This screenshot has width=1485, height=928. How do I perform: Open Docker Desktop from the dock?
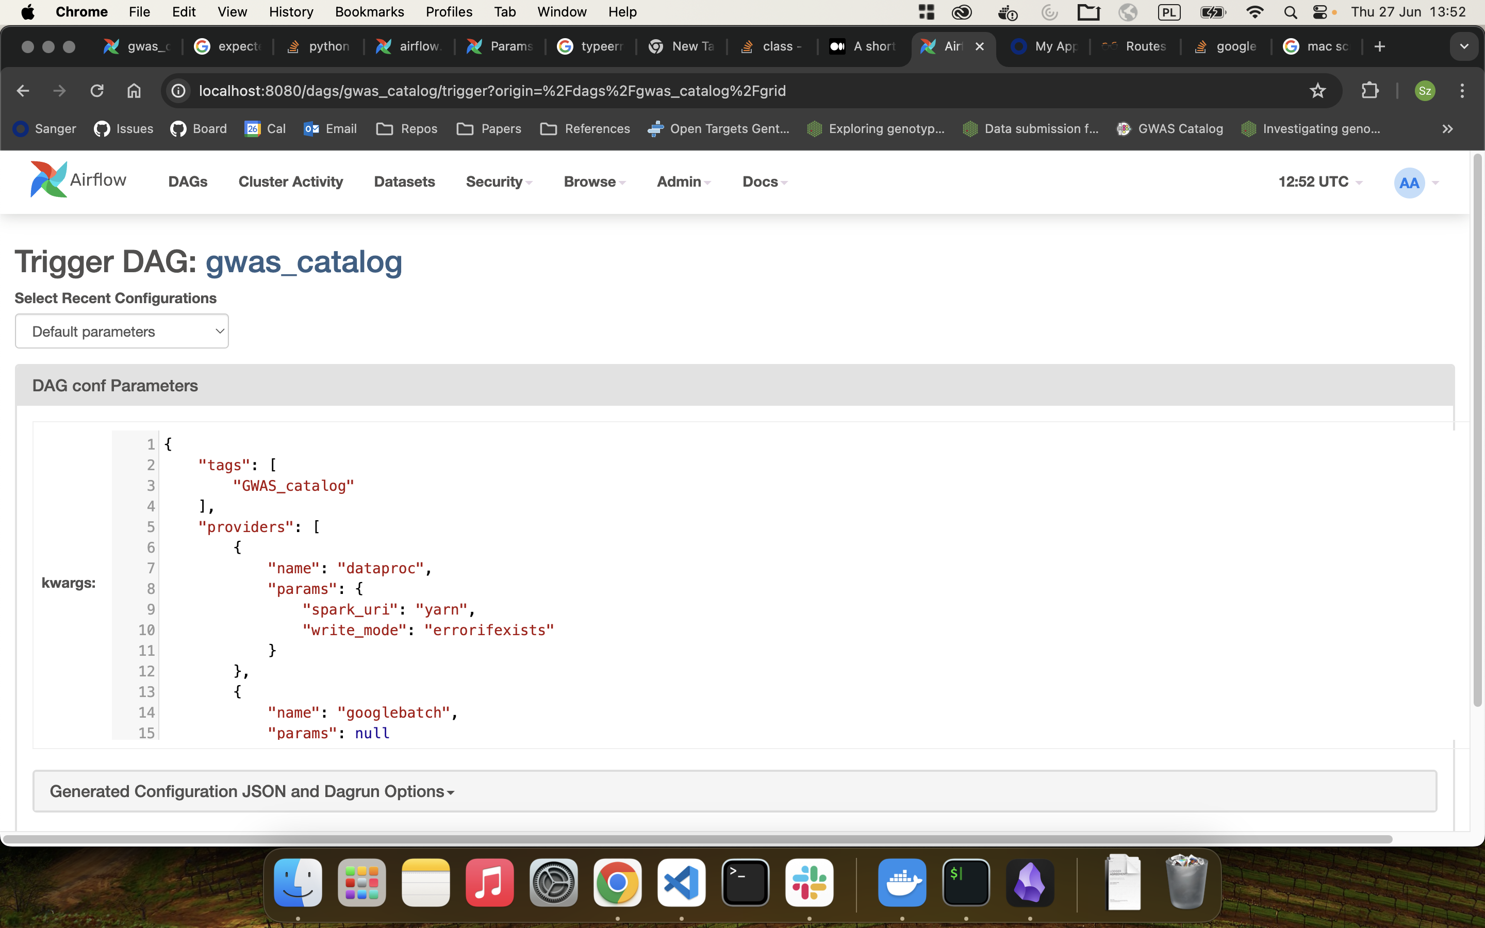(x=901, y=883)
